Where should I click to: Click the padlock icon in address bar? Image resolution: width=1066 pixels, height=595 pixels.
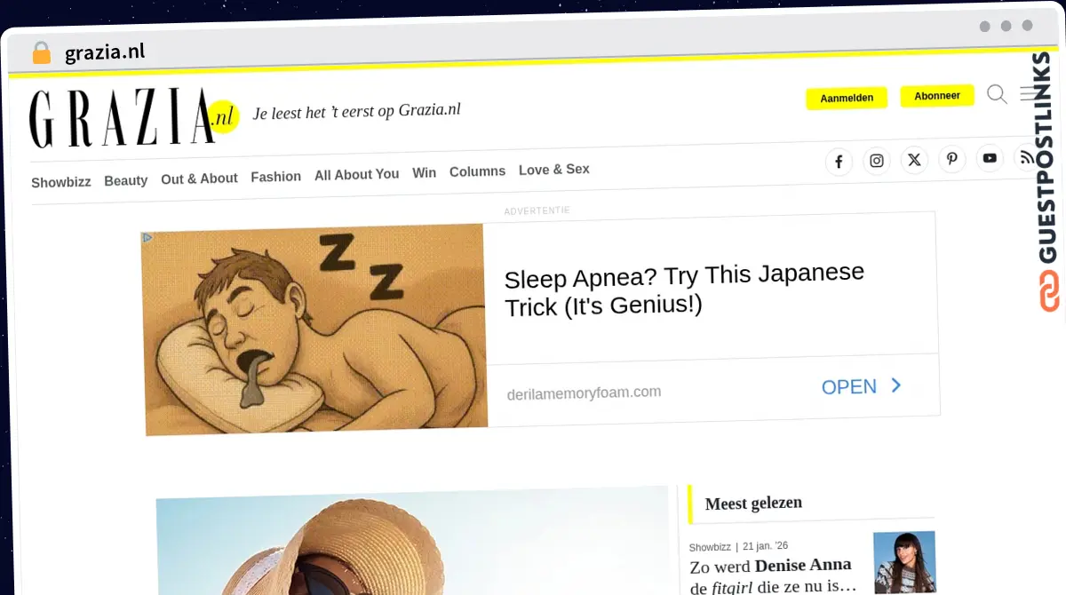[x=41, y=53]
